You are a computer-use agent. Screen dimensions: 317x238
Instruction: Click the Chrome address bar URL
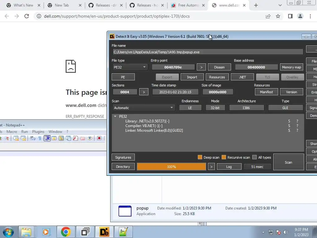click(117, 16)
